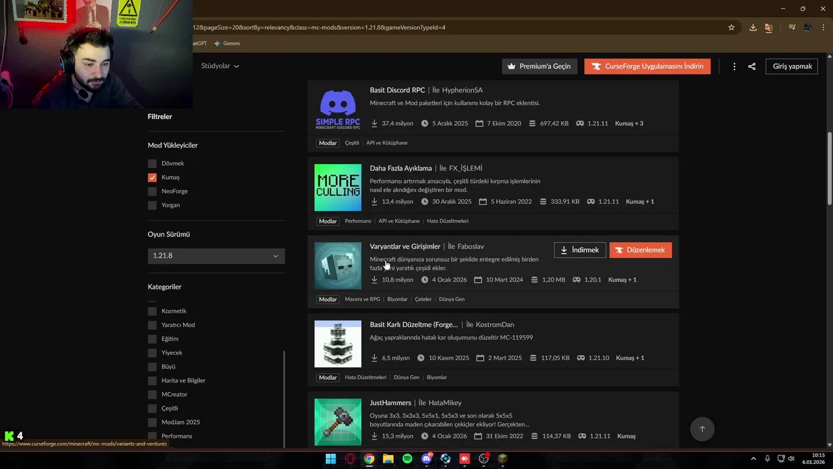This screenshot has width=833, height=469.
Task: Tick the ModJam 2025 category checkbox
Action: point(152,422)
